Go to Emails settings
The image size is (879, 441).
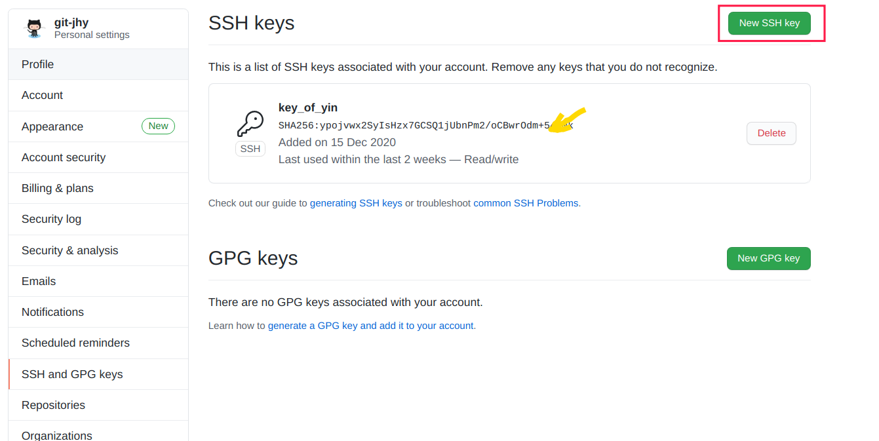pos(98,281)
